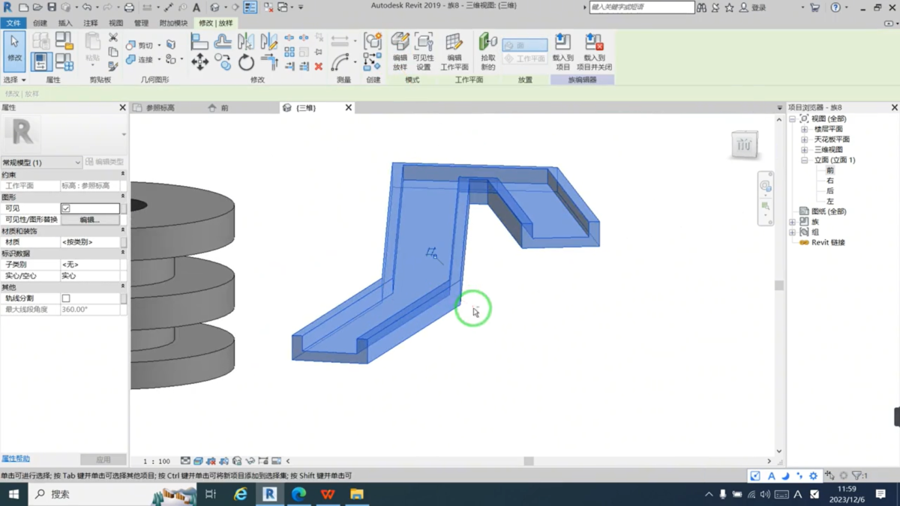Select the Align tool in ribbon
Viewport: 900px width, 506px height.
coord(199,41)
